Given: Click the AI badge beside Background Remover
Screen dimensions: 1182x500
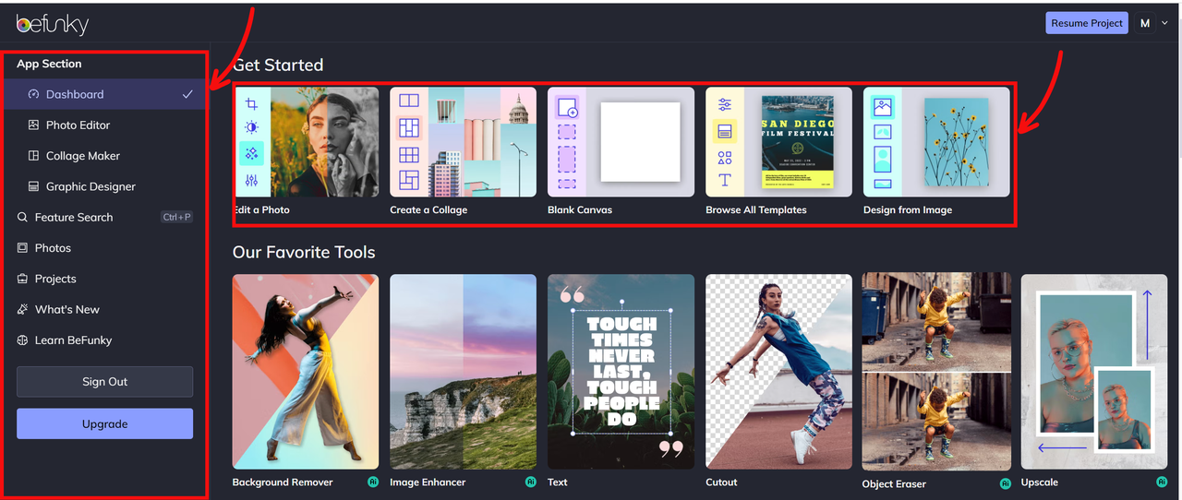Looking at the screenshot, I should click(x=373, y=482).
